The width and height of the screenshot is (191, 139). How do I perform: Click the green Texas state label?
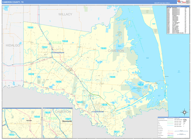[56, 42]
